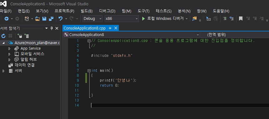The width and height of the screenshot is (269, 119).
Task: Open the 분석(N) menu
Action: click(x=184, y=11)
